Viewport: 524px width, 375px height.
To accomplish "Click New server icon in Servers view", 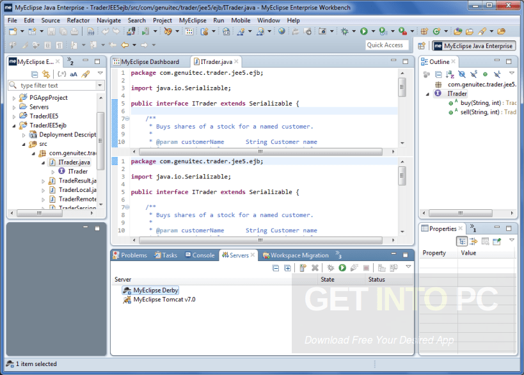I will [x=303, y=267].
